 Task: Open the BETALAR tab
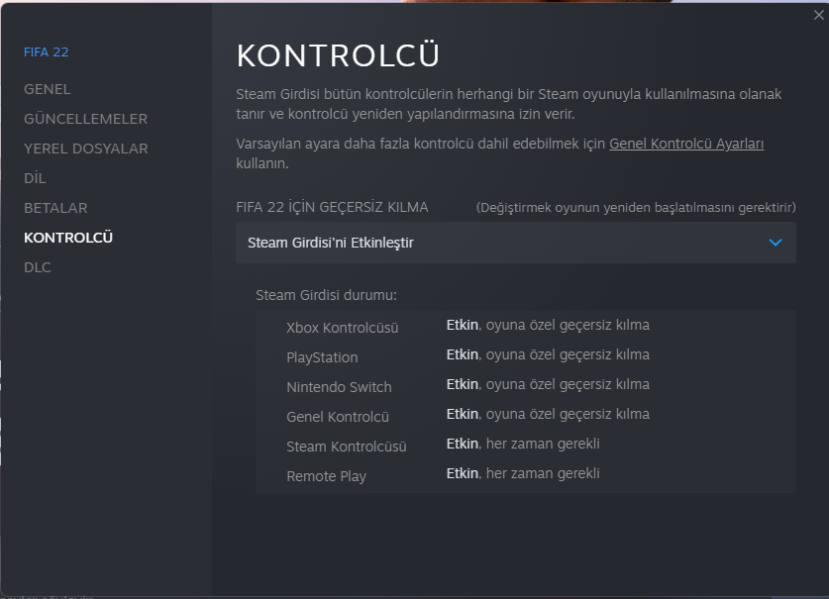(55, 208)
